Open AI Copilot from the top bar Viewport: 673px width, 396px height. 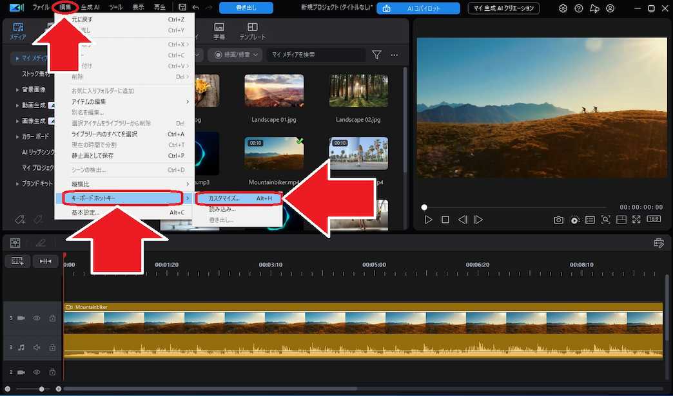point(422,8)
